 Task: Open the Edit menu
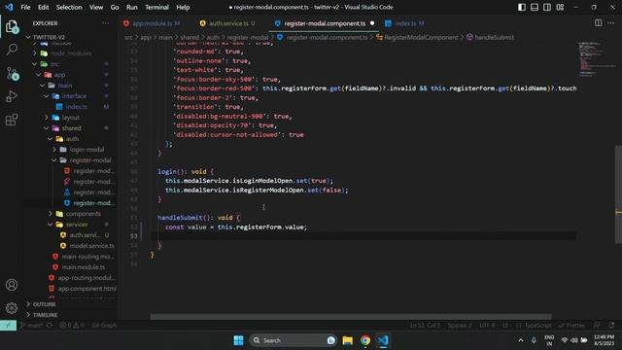(x=43, y=7)
